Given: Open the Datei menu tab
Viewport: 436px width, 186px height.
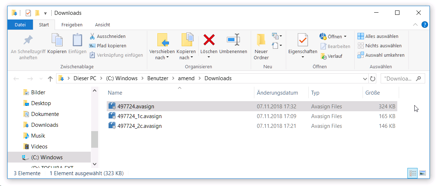Looking at the screenshot, I should 20,25.
